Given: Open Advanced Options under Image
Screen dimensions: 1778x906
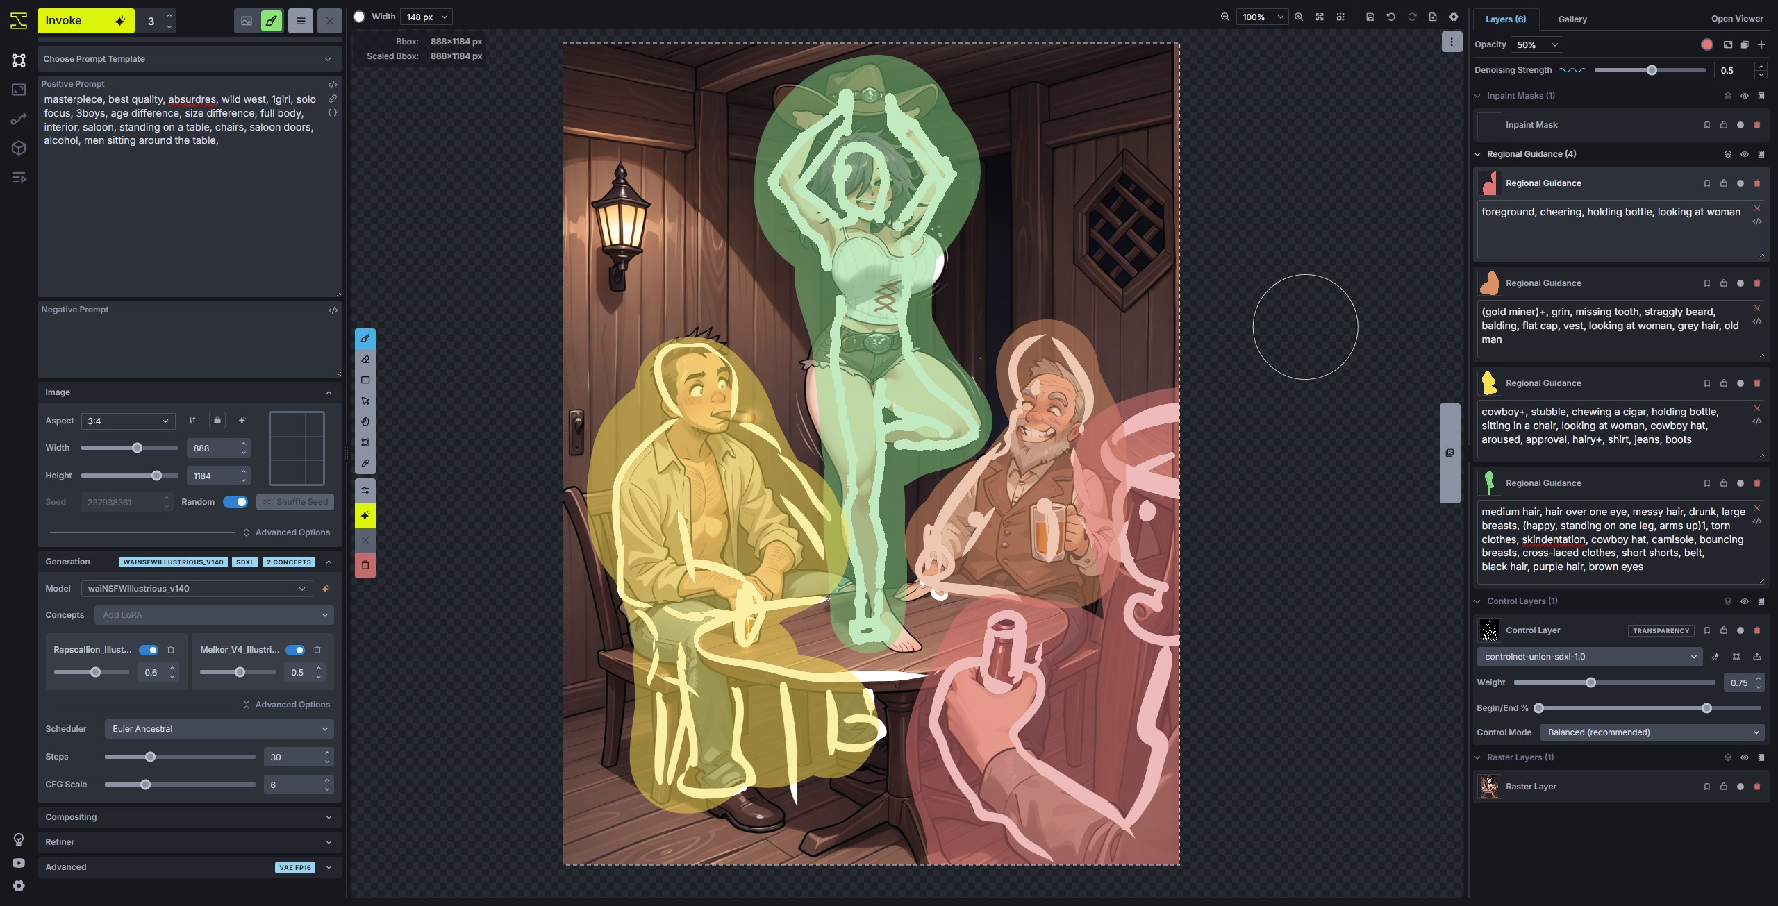Looking at the screenshot, I should click(x=286, y=532).
